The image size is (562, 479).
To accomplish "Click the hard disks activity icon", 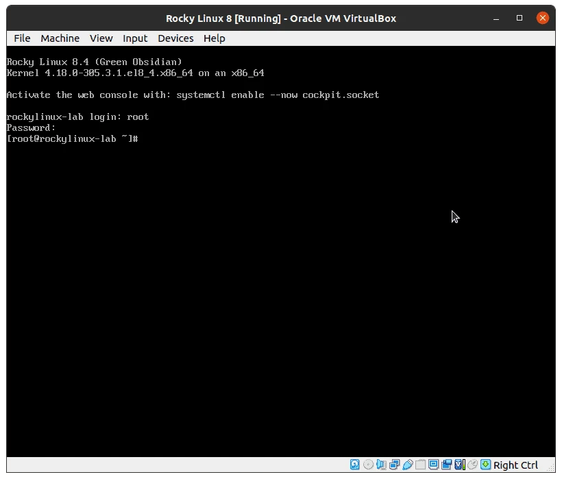I will [355, 465].
